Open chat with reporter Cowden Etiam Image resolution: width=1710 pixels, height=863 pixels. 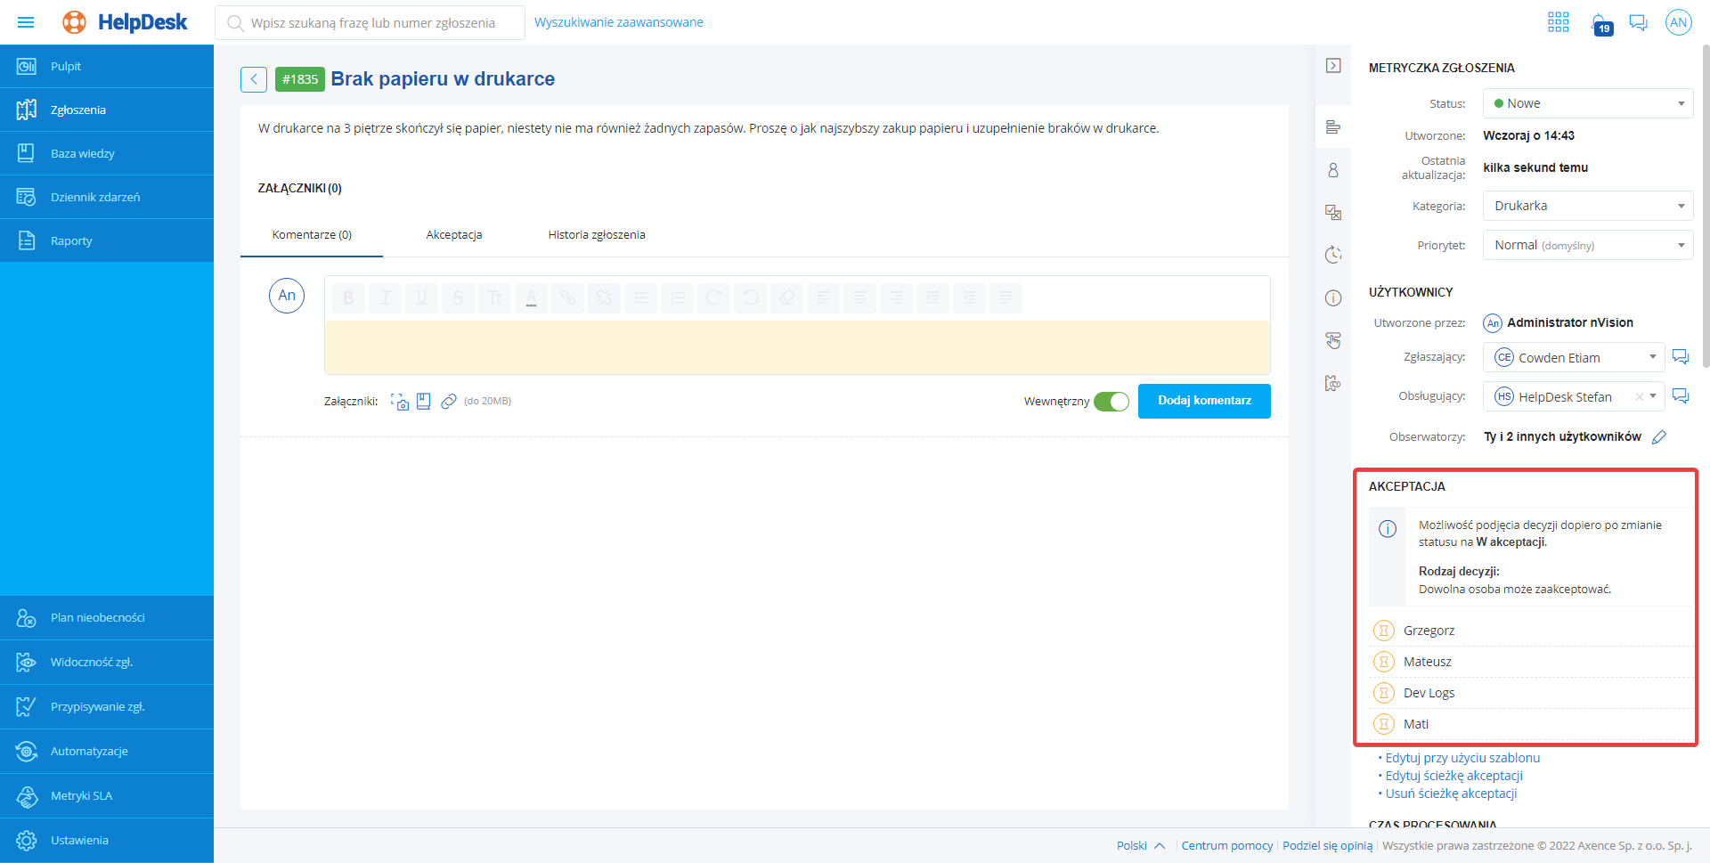[1680, 357]
